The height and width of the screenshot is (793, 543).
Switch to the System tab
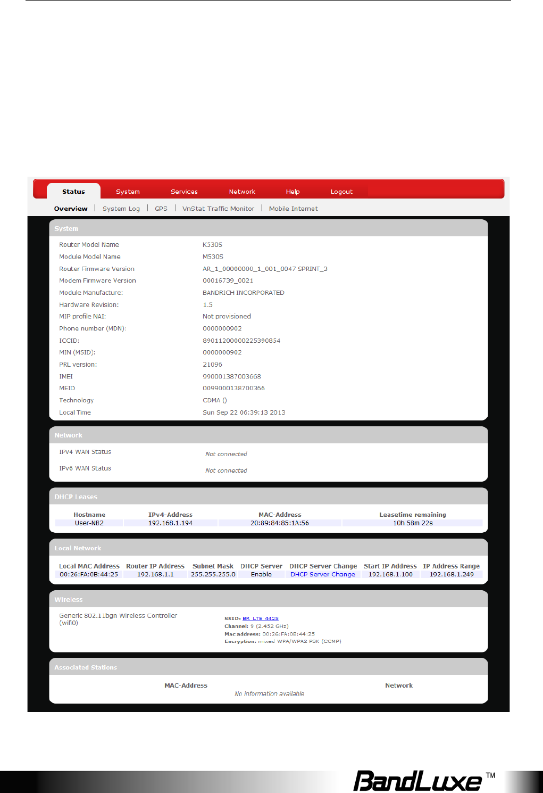point(128,192)
